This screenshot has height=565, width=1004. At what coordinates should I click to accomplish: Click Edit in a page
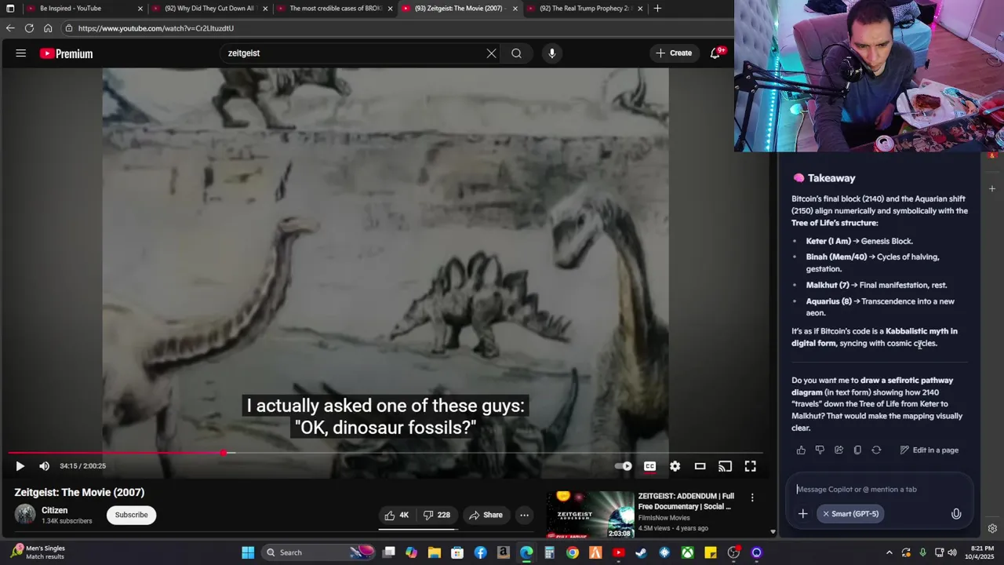pyautogui.click(x=929, y=450)
